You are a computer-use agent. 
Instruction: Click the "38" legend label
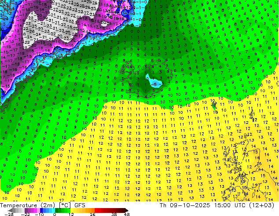[114, 214]
